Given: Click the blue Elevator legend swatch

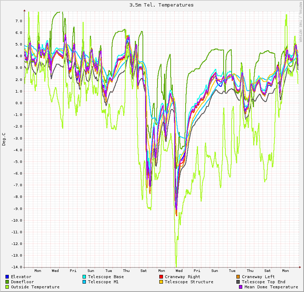Looking at the screenshot, I should click(7, 277).
